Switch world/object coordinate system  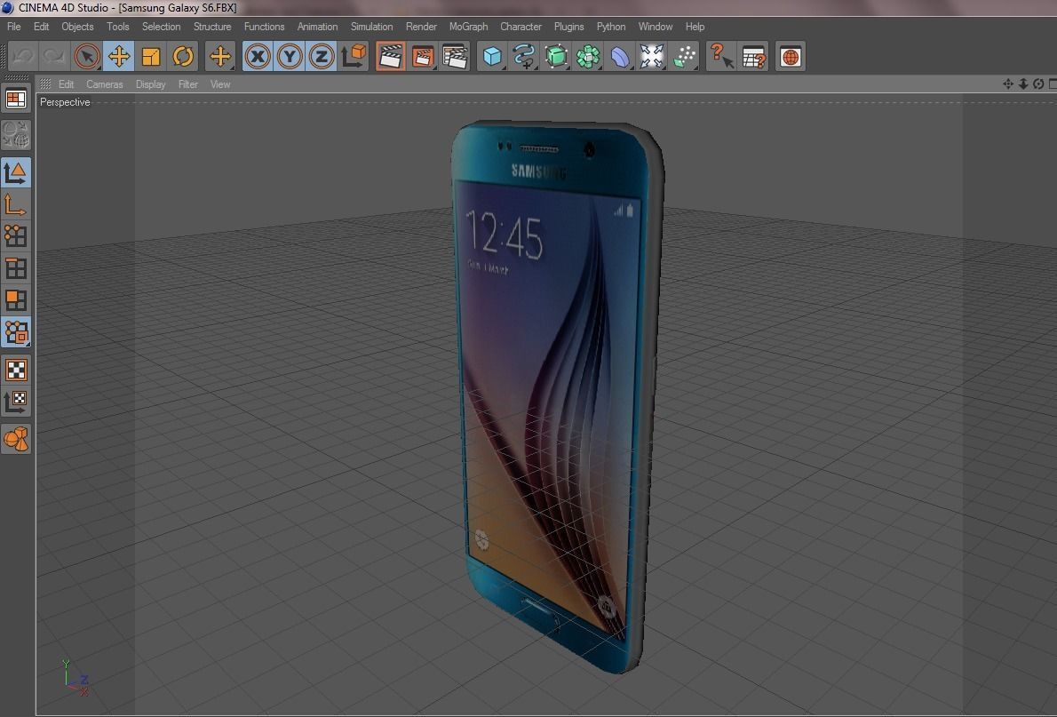[354, 57]
